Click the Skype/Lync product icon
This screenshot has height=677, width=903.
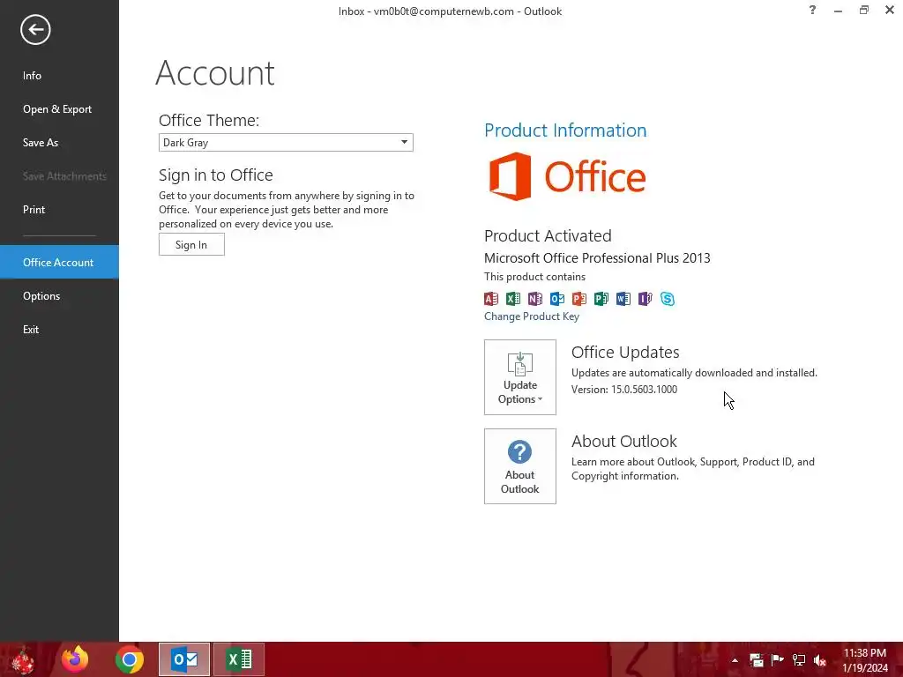(668, 298)
